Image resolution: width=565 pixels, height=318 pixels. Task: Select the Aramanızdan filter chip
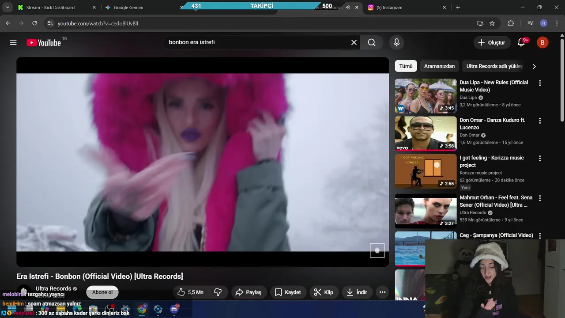439,66
